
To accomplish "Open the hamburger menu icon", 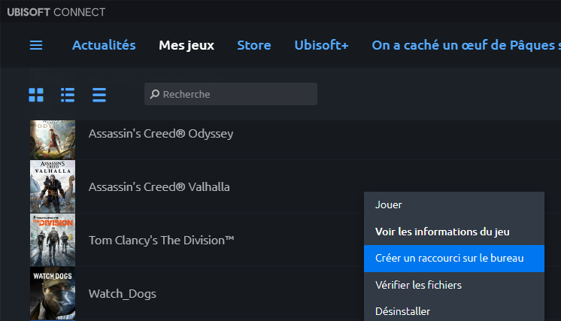I will (x=36, y=45).
